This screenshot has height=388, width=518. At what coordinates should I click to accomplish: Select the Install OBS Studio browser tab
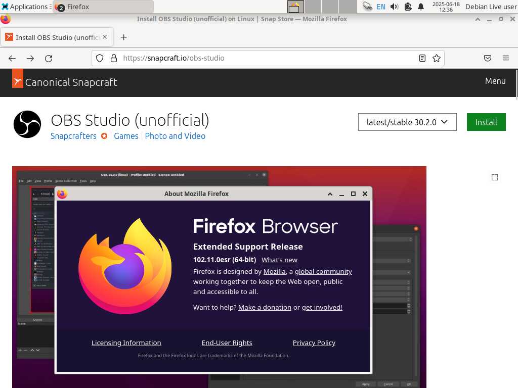pyautogui.click(x=57, y=37)
